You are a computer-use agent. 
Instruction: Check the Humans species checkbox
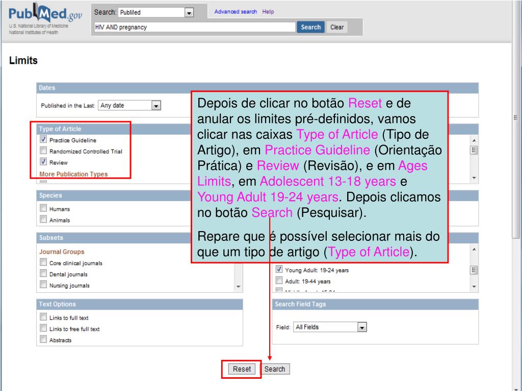point(43,208)
